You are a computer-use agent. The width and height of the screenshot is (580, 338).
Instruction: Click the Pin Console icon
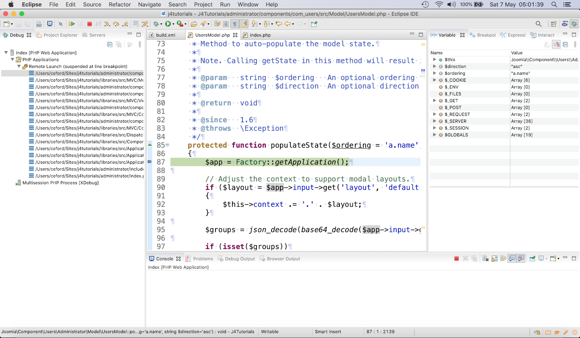click(x=532, y=258)
